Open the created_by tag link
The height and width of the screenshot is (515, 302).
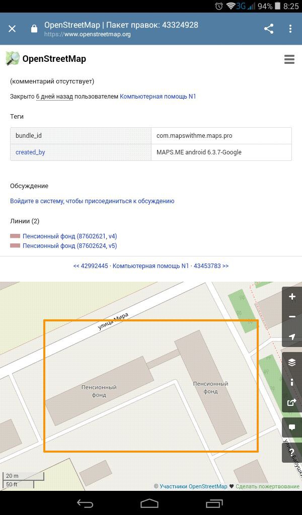click(x=30, y=152)
